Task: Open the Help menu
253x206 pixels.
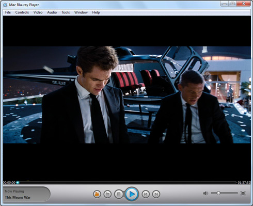Action: [x=96, y=12]
